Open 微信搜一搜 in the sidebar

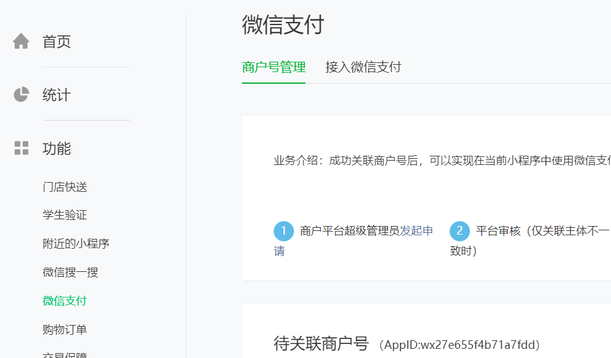[x=70, y=272]
